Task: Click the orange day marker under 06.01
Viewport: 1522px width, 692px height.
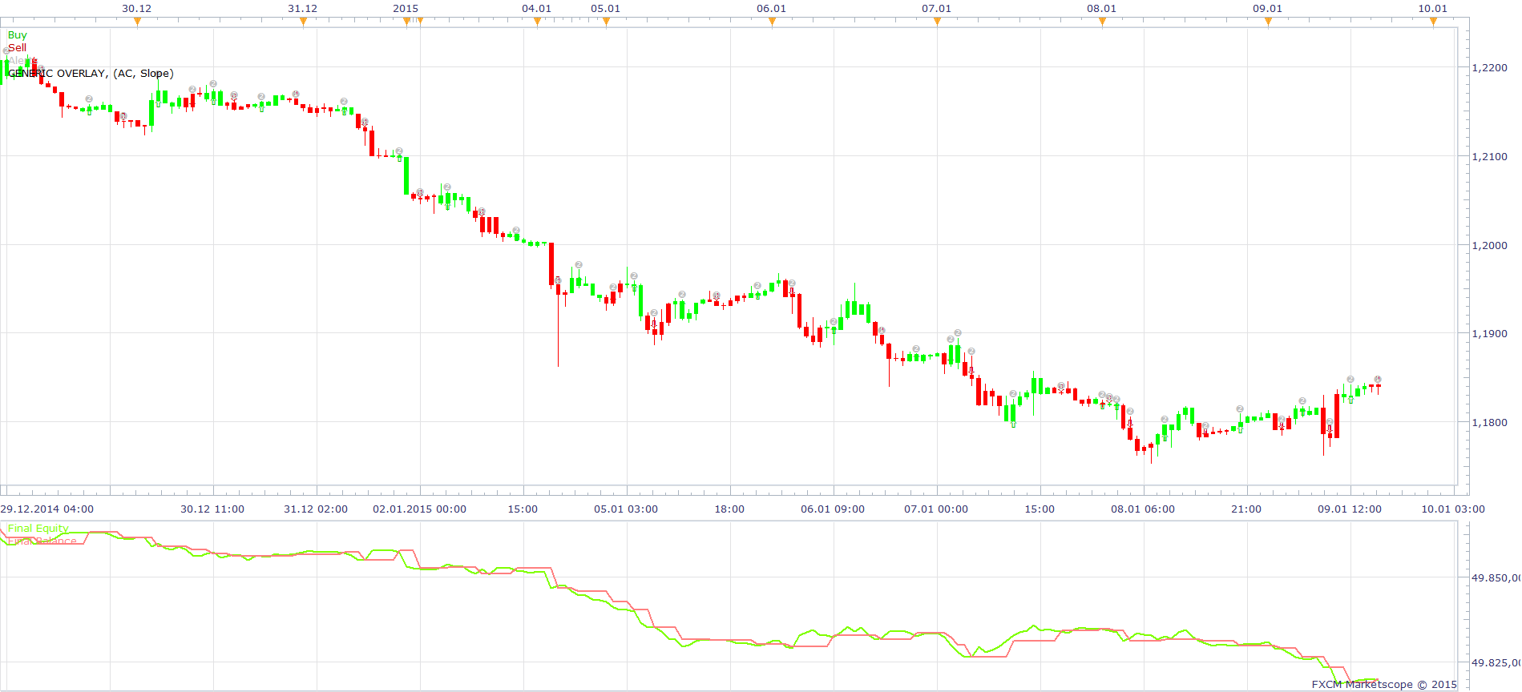Action: (772, 22)
